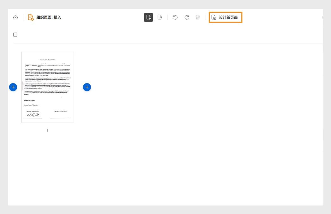Click the Home icon in the top toolbar

(x=15, y=17)
